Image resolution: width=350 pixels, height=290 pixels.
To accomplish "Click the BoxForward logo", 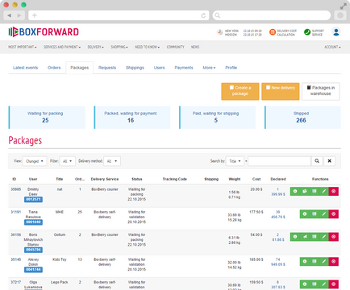I will point(44,32).
